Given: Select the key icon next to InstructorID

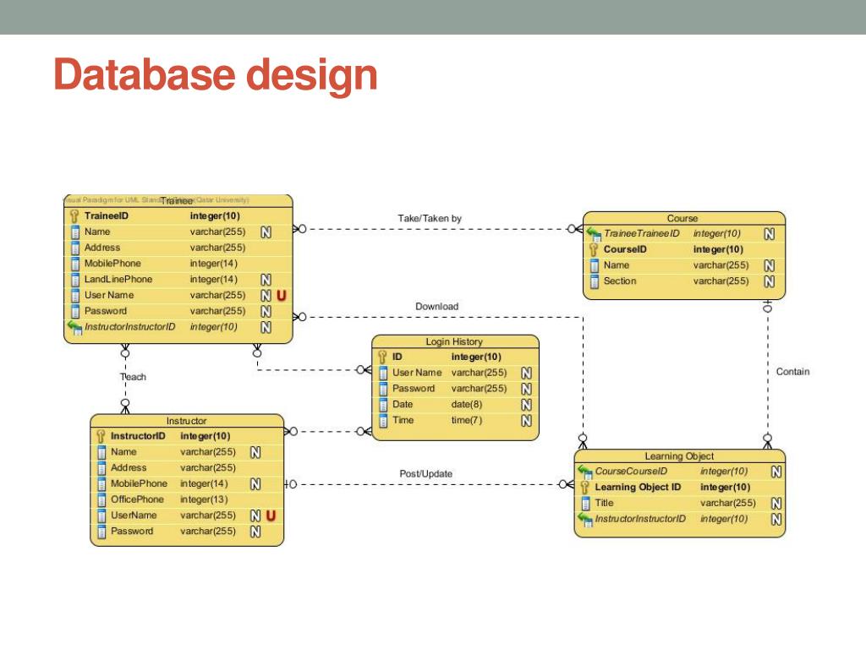Looking at the screenshot, I should pos(101,436).
